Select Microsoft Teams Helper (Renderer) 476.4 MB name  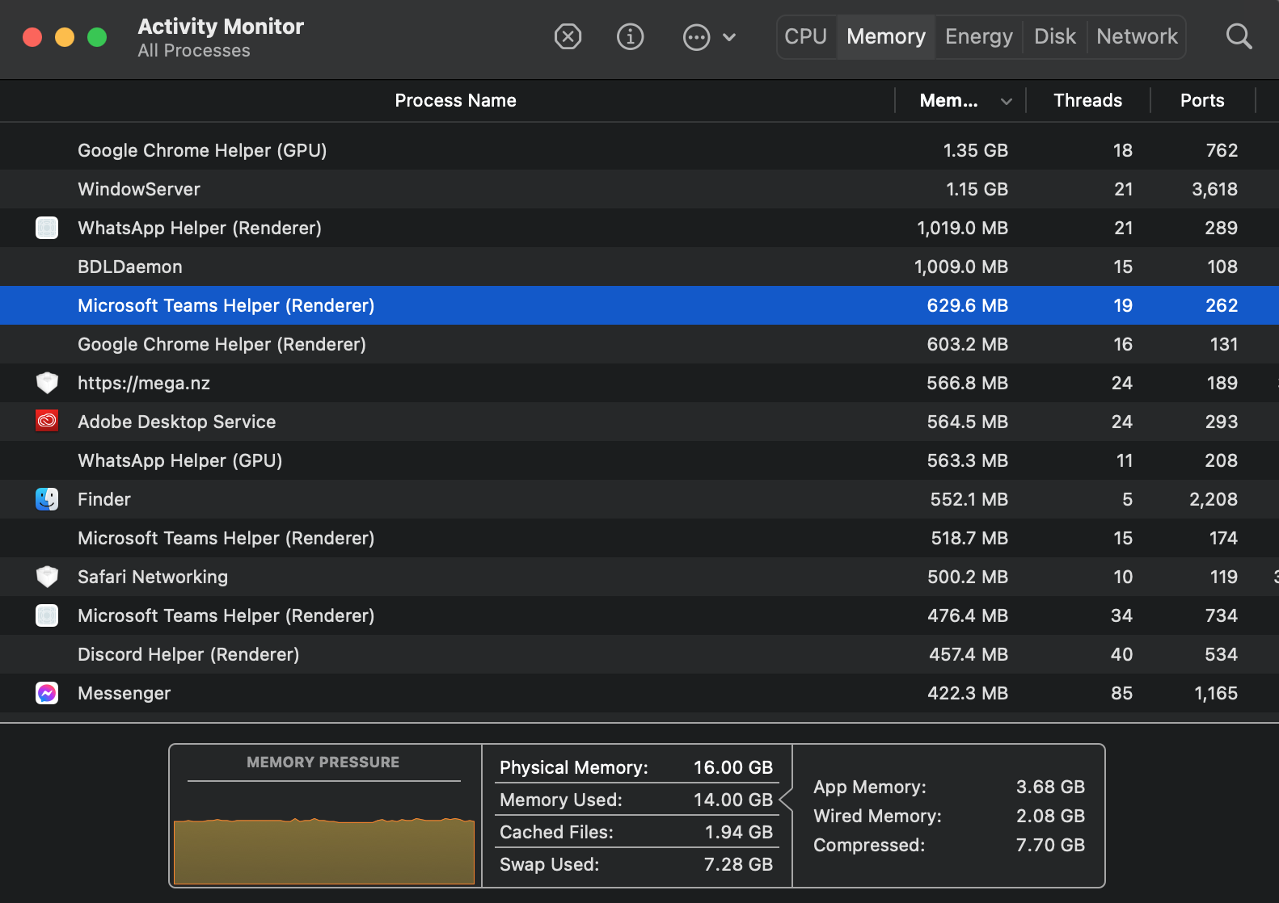tap(226, 615)
